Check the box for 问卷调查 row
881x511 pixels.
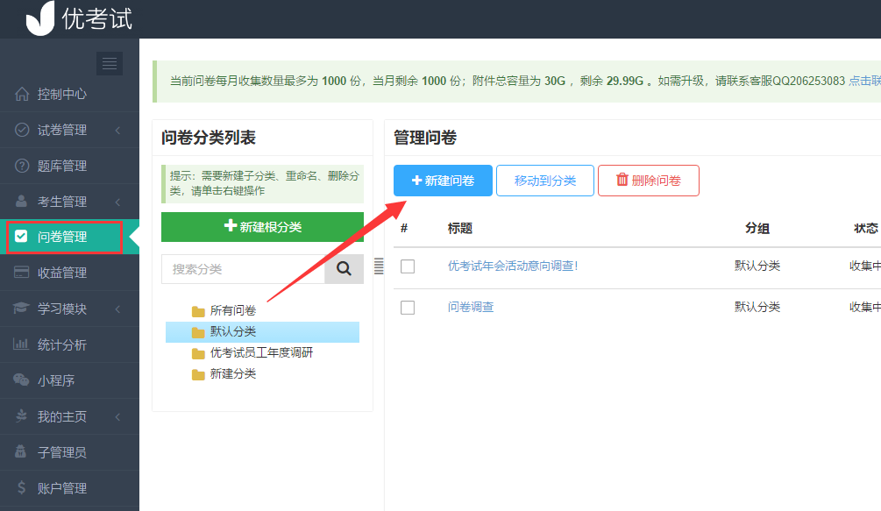pos(408,307)
